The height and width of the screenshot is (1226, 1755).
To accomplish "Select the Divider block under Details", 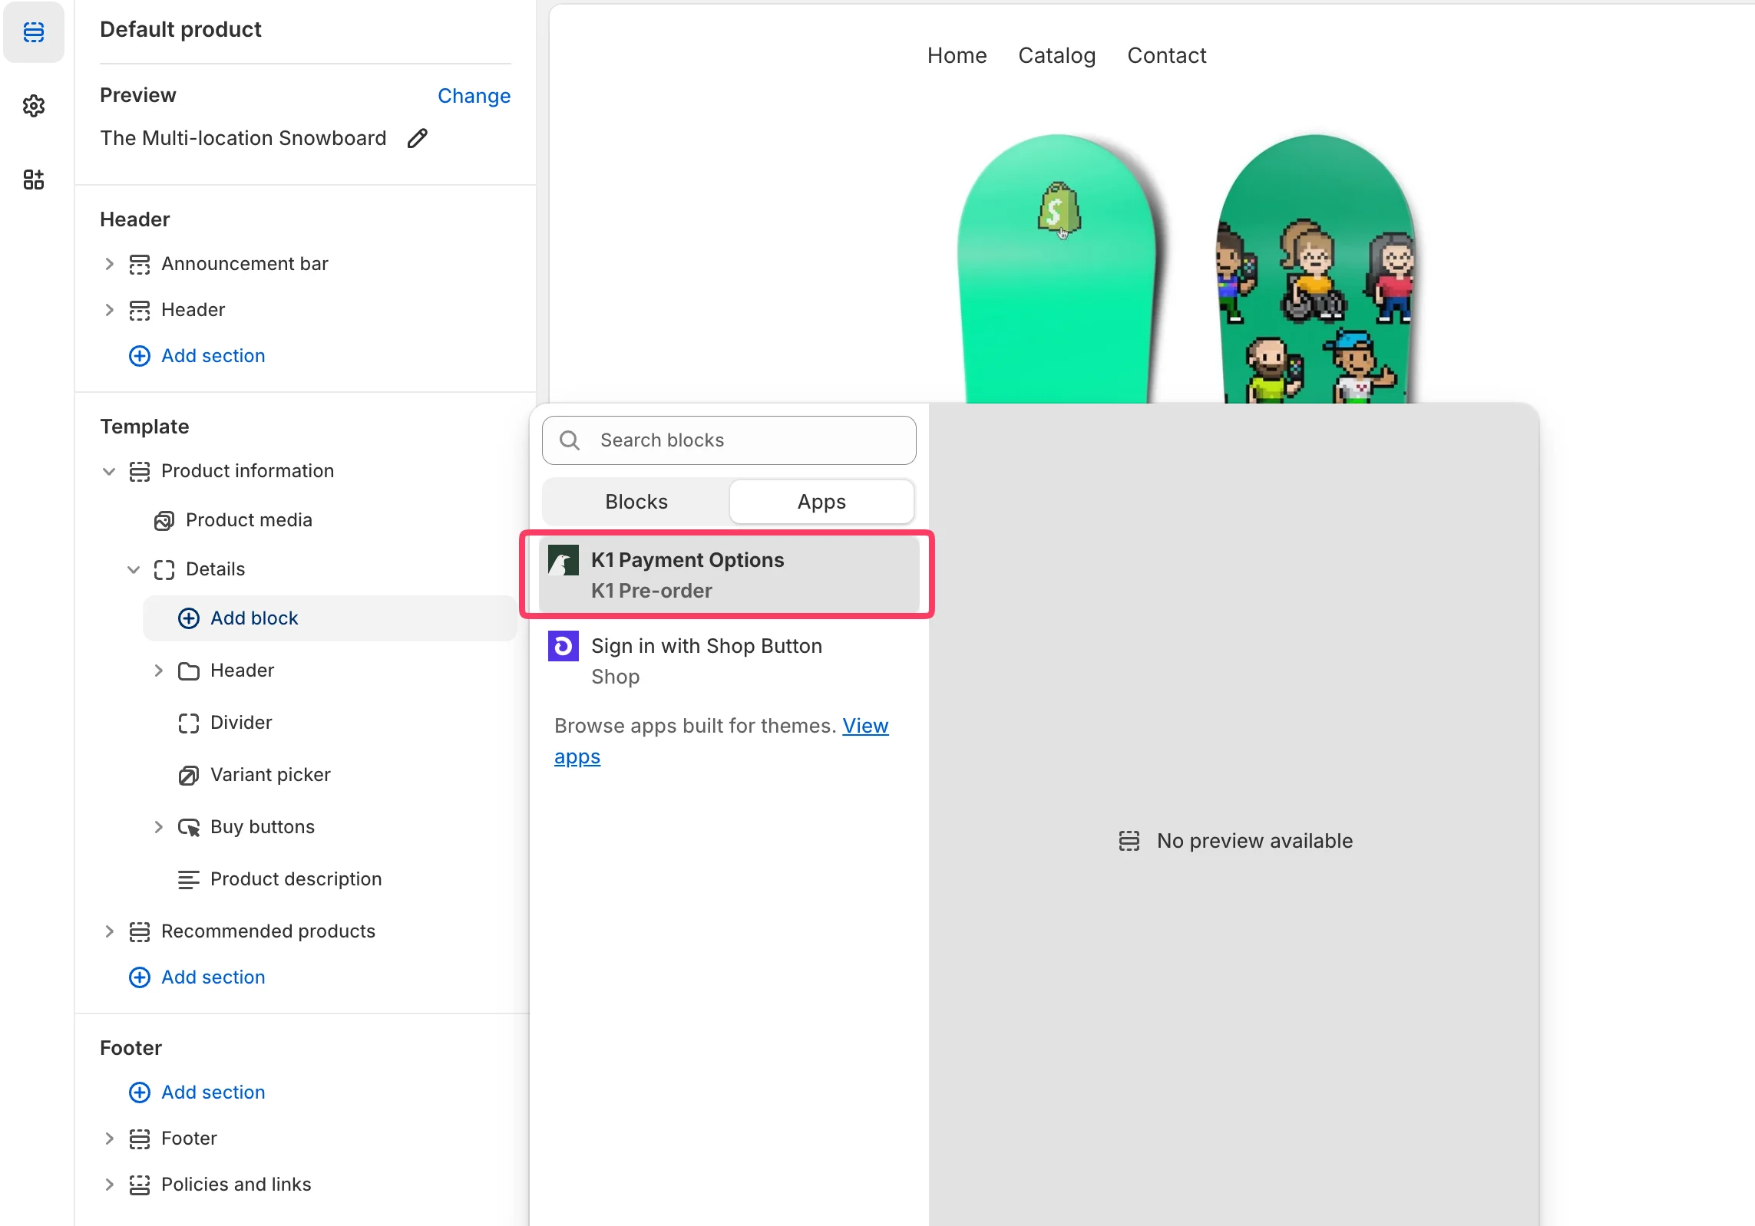I will pyautogui.click(x=190, y=722).
